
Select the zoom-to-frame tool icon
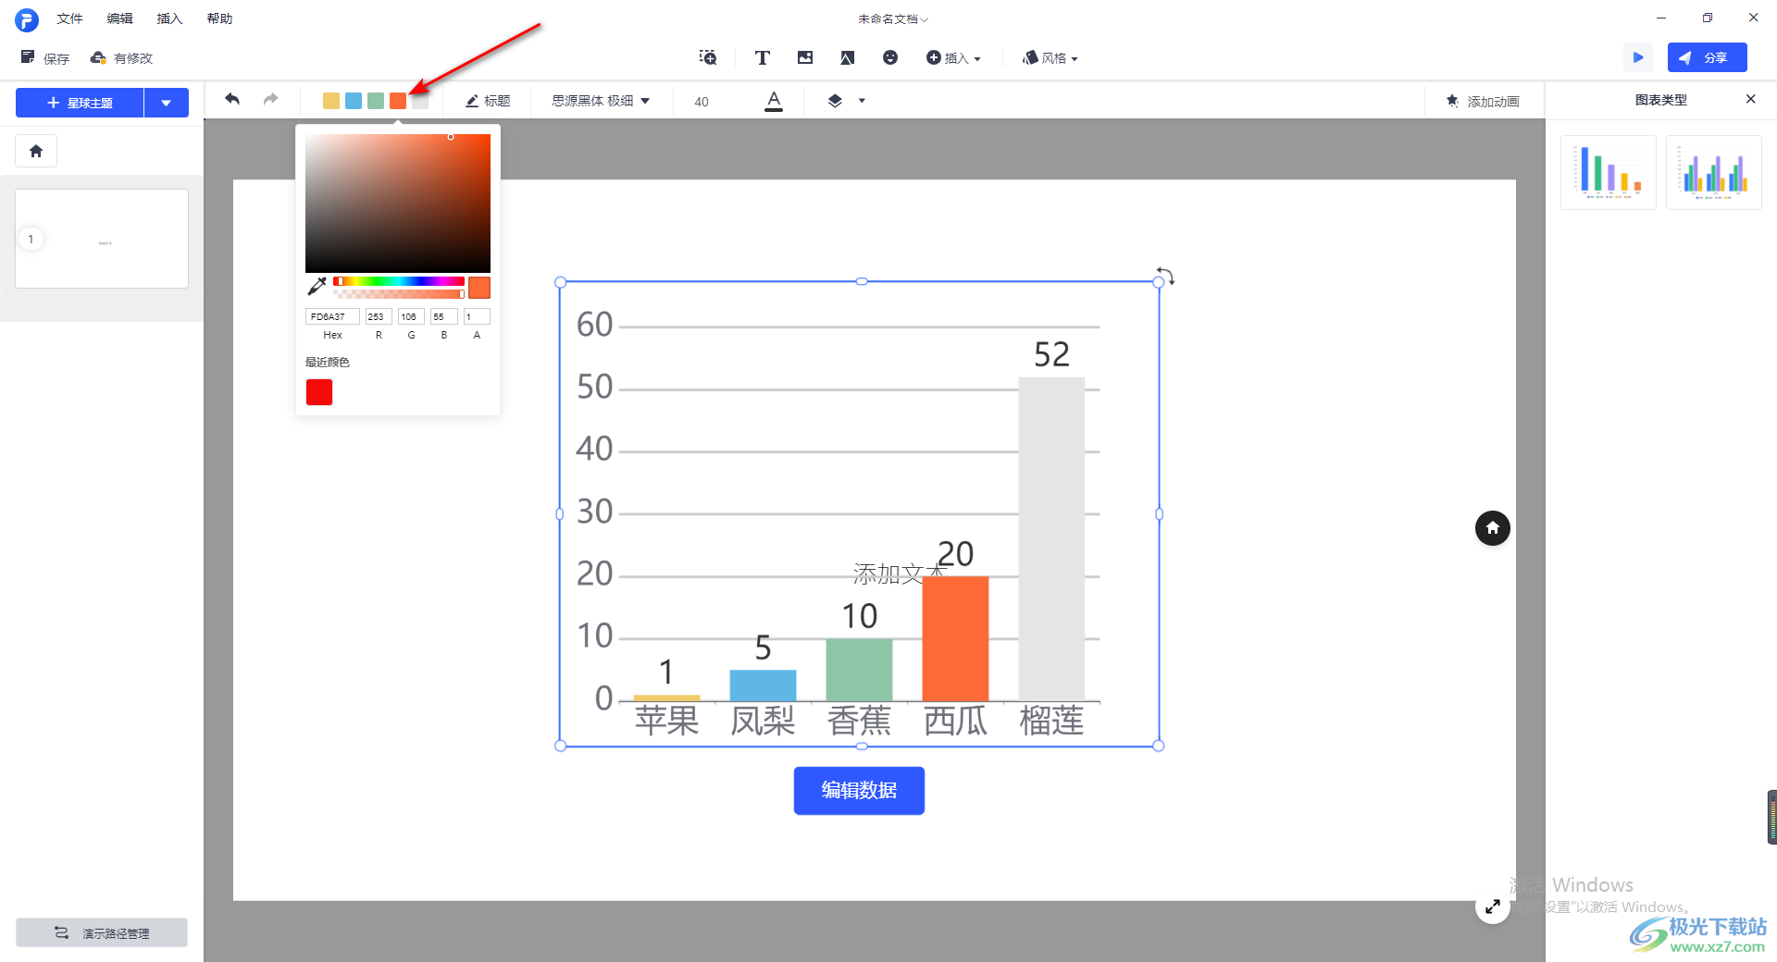pyautogui.click(x=708, y=57)
